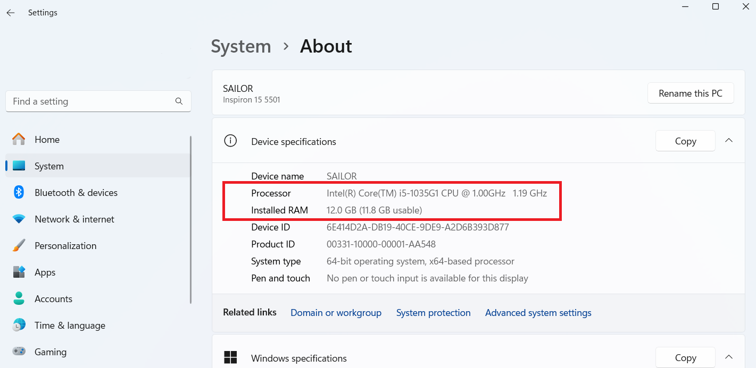756x368 pixels.
Task: Click the Personalization paintbrush icon
Action: click(19, 245)
